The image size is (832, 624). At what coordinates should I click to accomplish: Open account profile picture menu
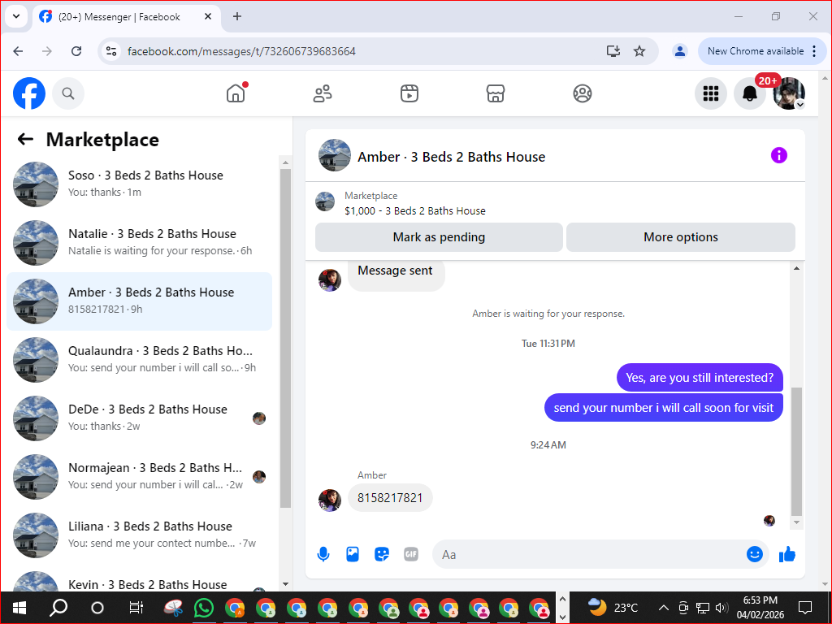pos(789,93)
